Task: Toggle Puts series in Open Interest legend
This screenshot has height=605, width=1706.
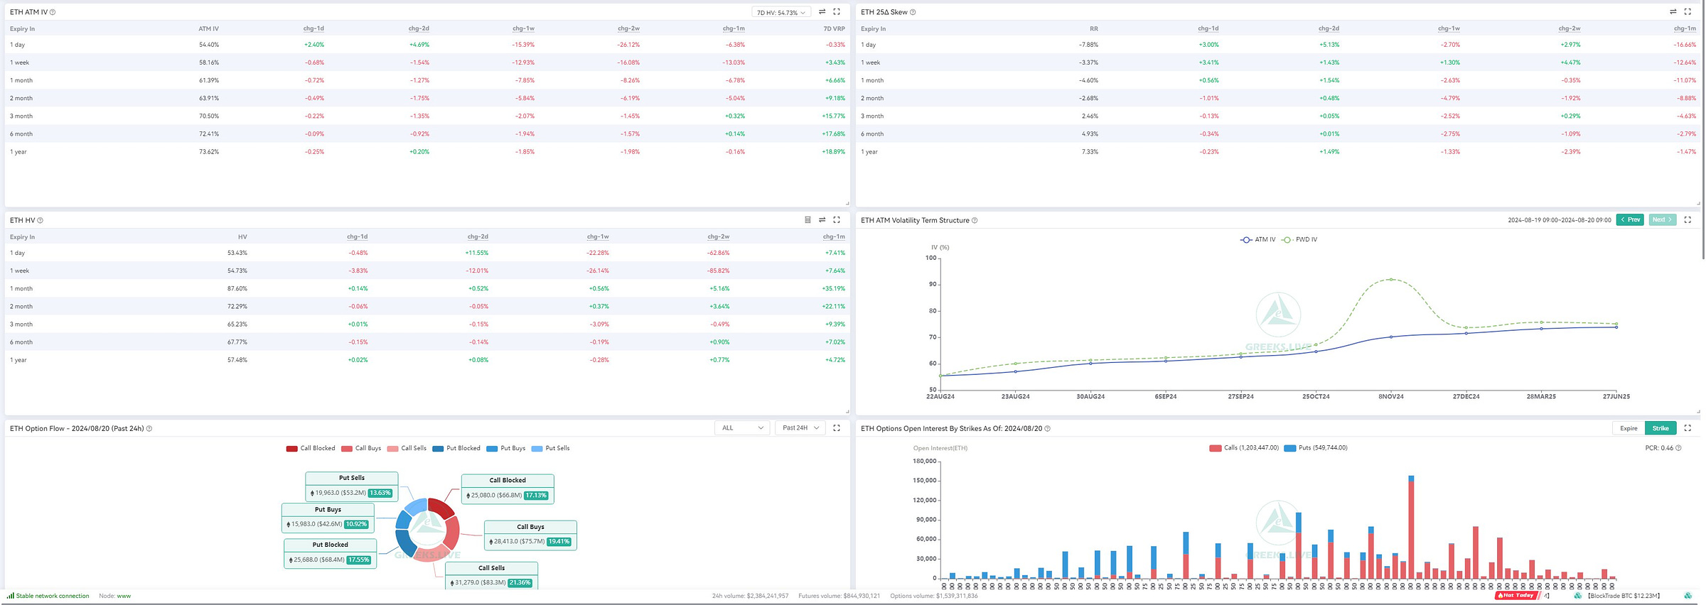Action: point(1316,448)
